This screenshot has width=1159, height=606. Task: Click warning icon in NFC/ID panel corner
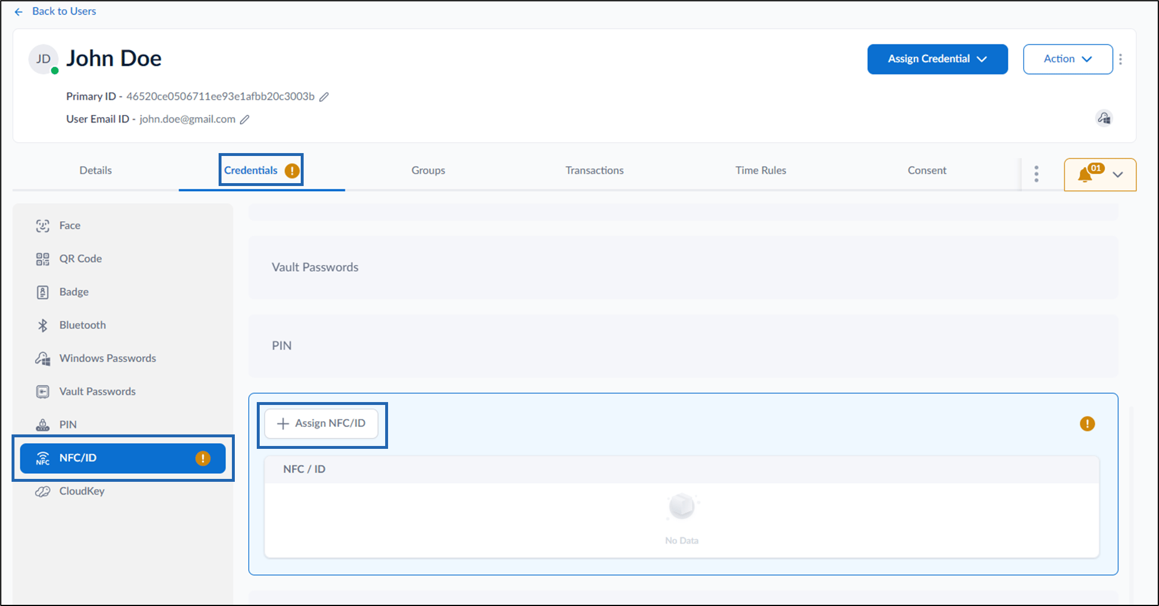coord(1087,424)
